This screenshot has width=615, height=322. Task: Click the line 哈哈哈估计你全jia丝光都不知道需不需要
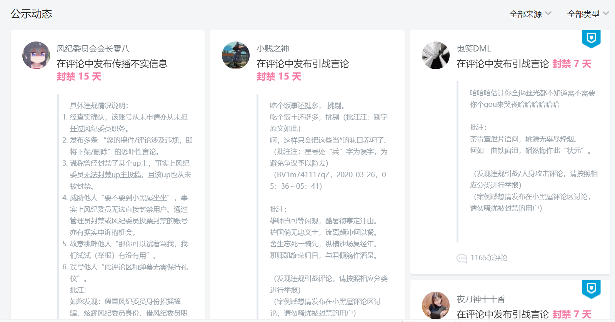532,93
